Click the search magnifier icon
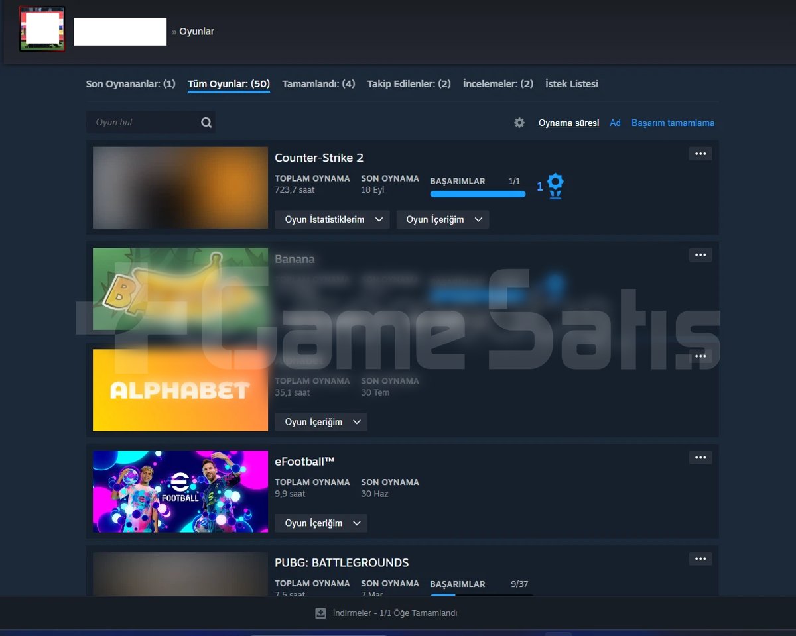 coord(206,123)
